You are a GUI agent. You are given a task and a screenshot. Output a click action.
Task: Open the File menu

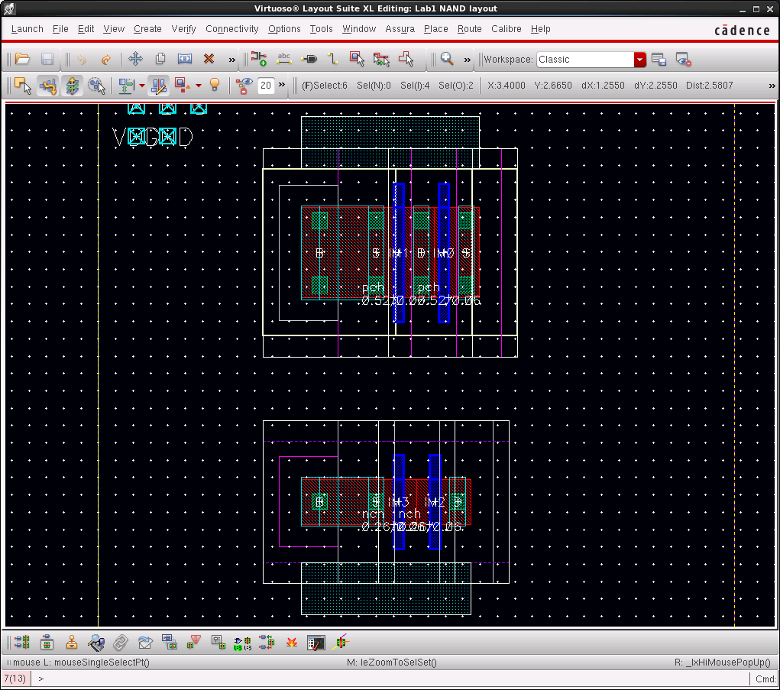coord(60,29)
